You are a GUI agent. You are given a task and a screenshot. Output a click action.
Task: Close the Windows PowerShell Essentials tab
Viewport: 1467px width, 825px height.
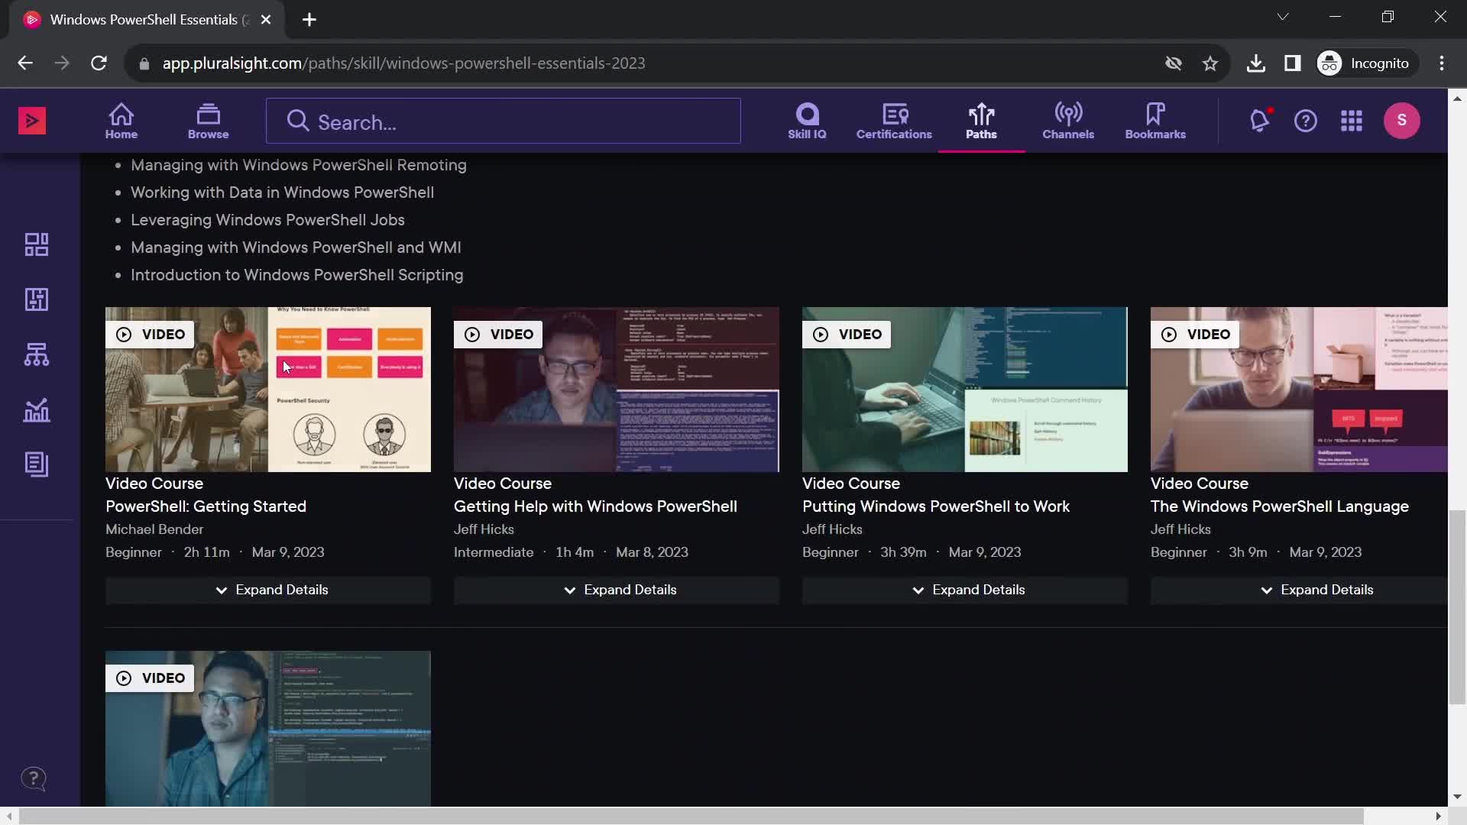click(x=266, y=20)
